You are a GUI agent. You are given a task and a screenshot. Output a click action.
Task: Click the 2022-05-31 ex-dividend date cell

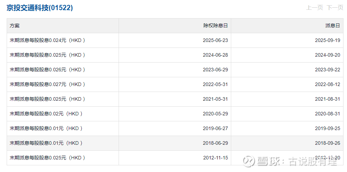(215, 84)
